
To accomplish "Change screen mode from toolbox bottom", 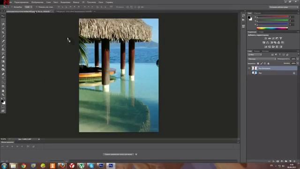I will [3, 111].
